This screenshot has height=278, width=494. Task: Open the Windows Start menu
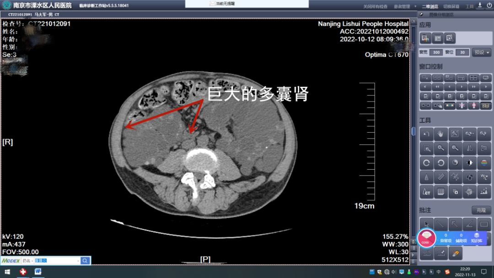coord(7,272)
